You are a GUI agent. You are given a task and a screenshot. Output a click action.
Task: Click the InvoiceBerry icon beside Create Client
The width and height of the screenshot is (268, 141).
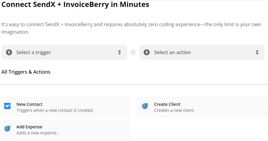pyautogui.click(x=145, y=106)
